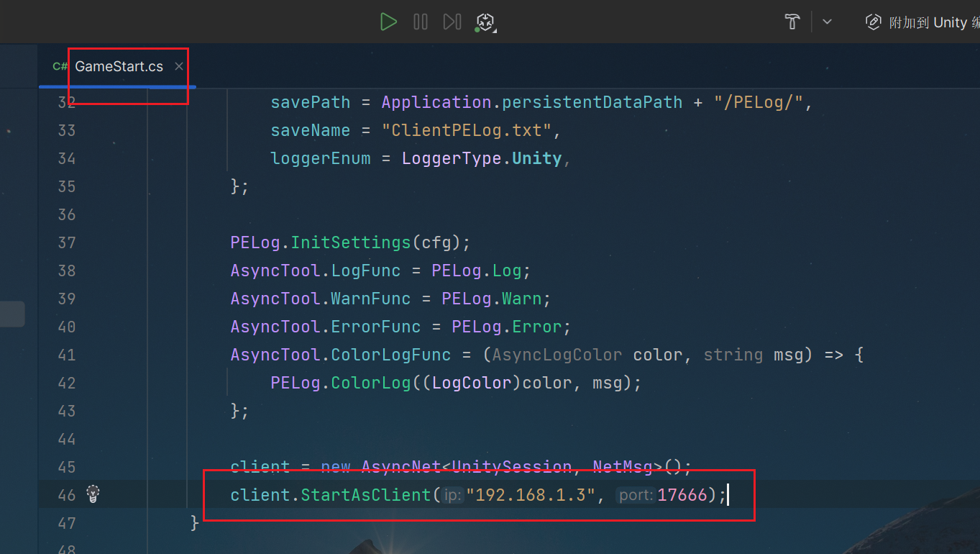Click the "port:" parameter hint on line 46
Screen dimensions: 980x554
636,495
